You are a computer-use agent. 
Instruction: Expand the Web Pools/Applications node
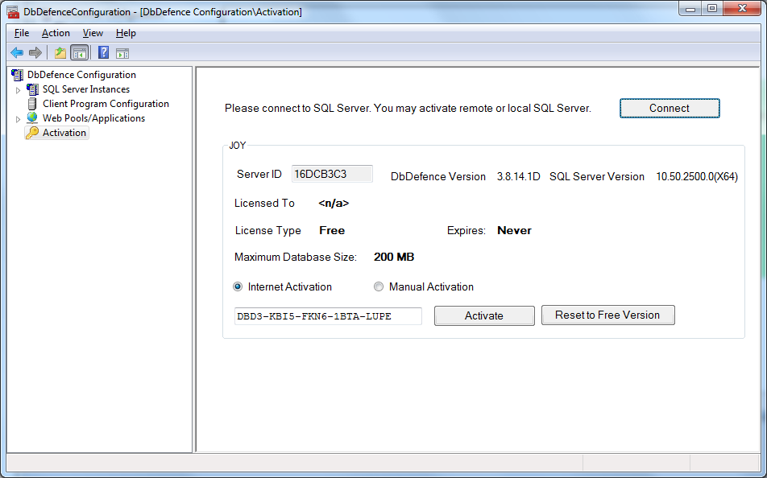19,119
